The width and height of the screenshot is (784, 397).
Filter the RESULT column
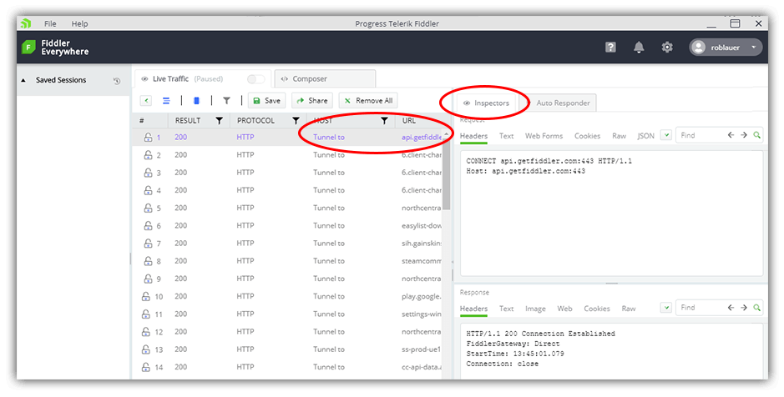[219, 120]
